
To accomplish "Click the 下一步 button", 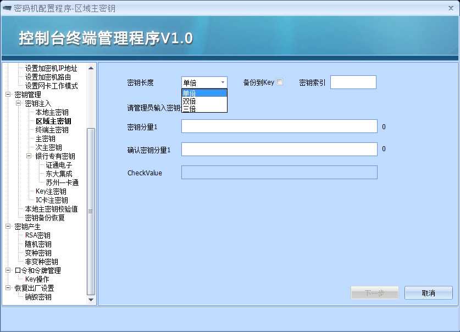I will 375,293.
